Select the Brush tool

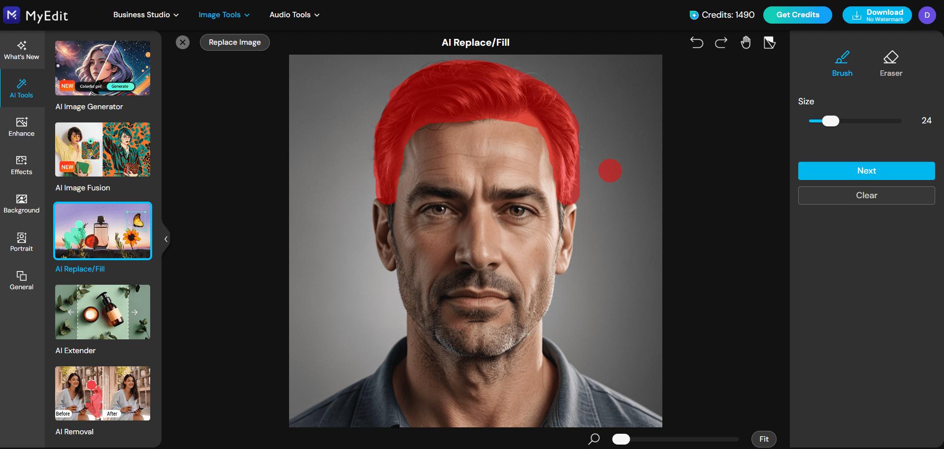[x=842, y=63]
